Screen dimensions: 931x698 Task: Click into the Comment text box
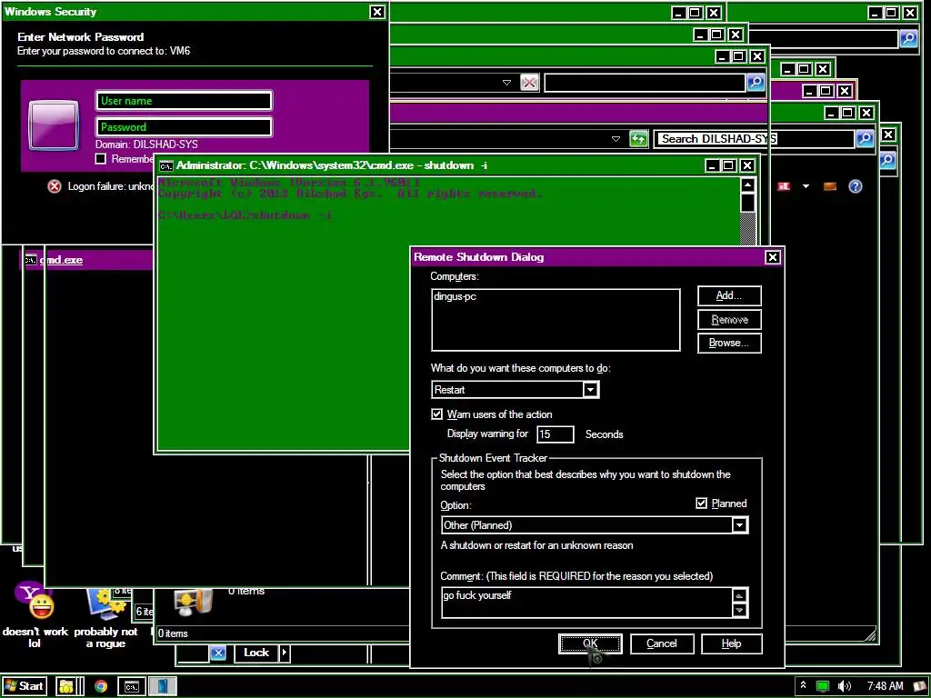(588, 603)
